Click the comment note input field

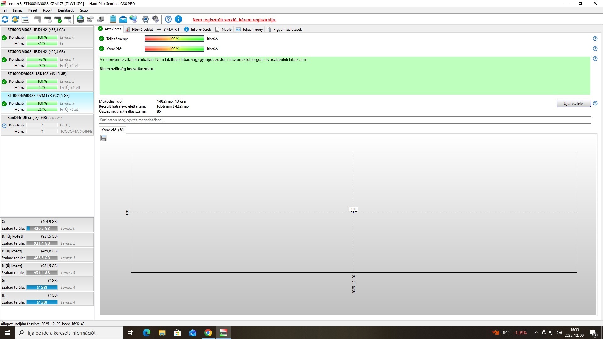345,120
